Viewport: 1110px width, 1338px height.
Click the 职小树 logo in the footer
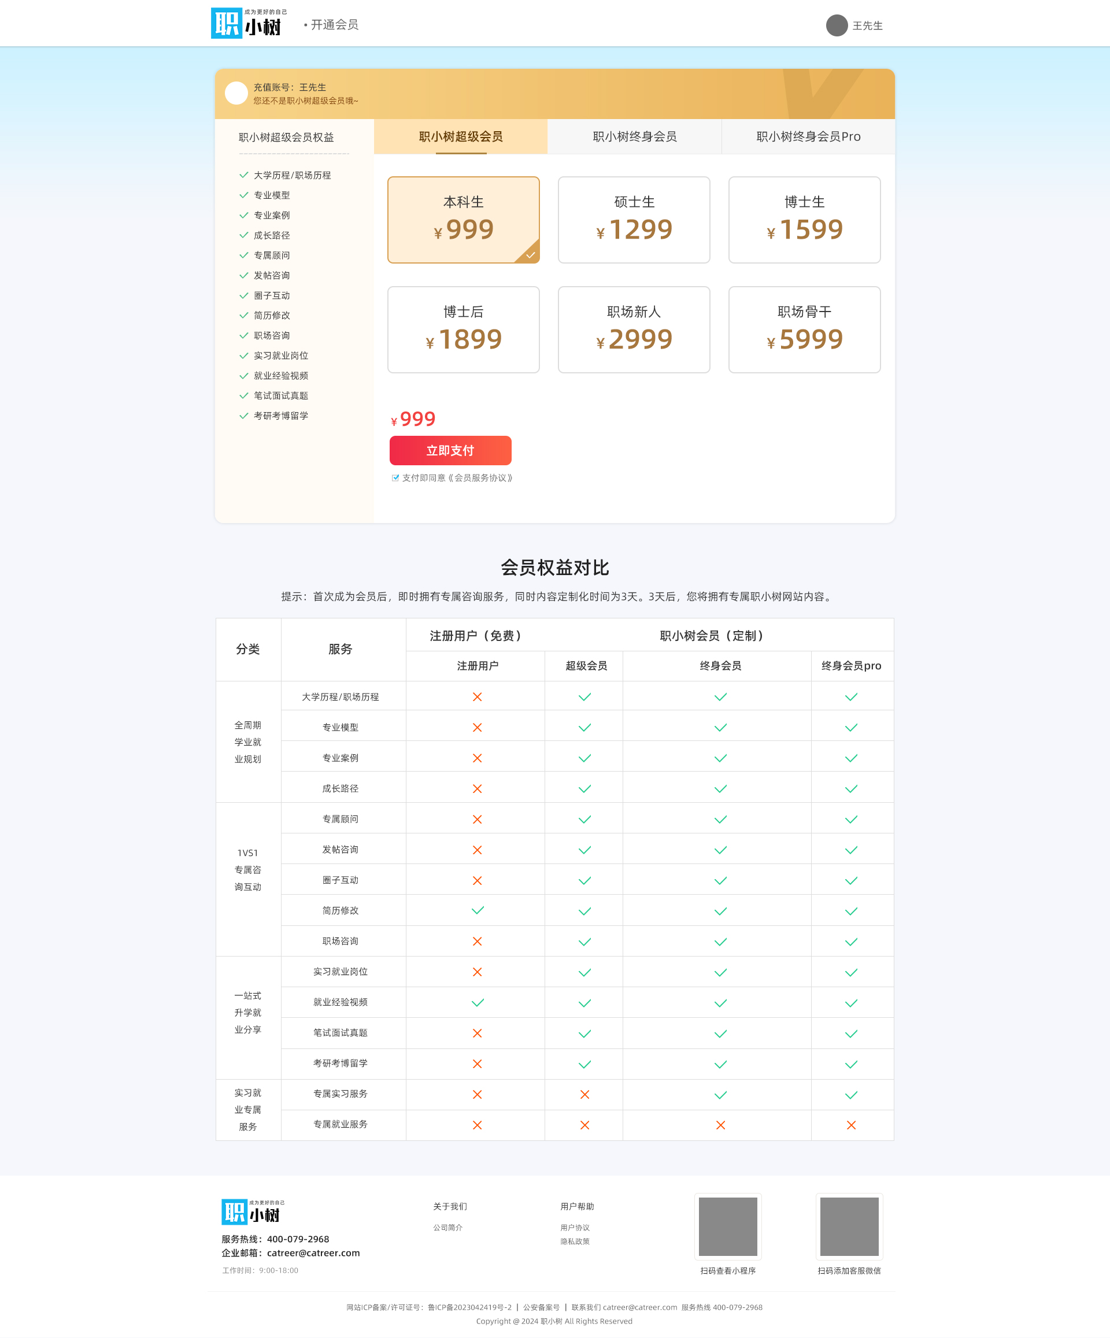253,1212
